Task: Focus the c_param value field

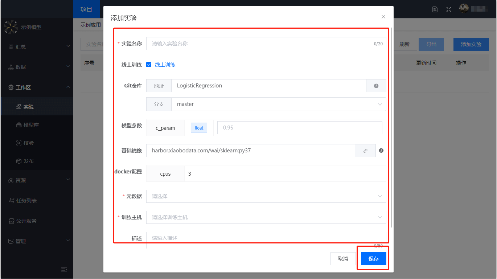Action: pos(300,128)
